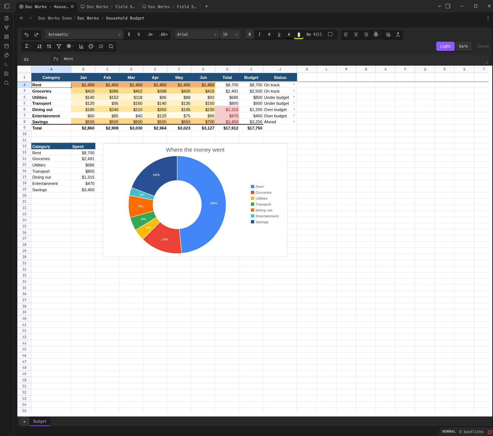Open the font size 10 dropdown

[x=230, y=35]
